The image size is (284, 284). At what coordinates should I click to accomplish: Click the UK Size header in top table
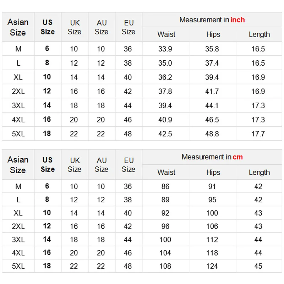pyautogui.click(x=75, y=27)
